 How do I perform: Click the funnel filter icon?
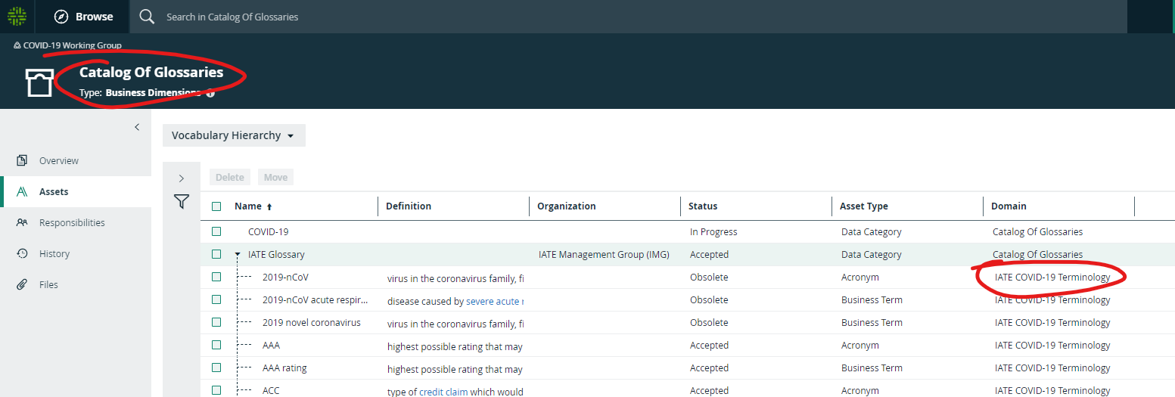pyautogui.click(x=182, y=202)
